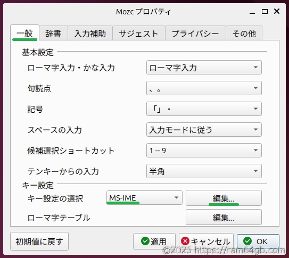Expand the テンキーからの入力 dropdown

point(204,171)
